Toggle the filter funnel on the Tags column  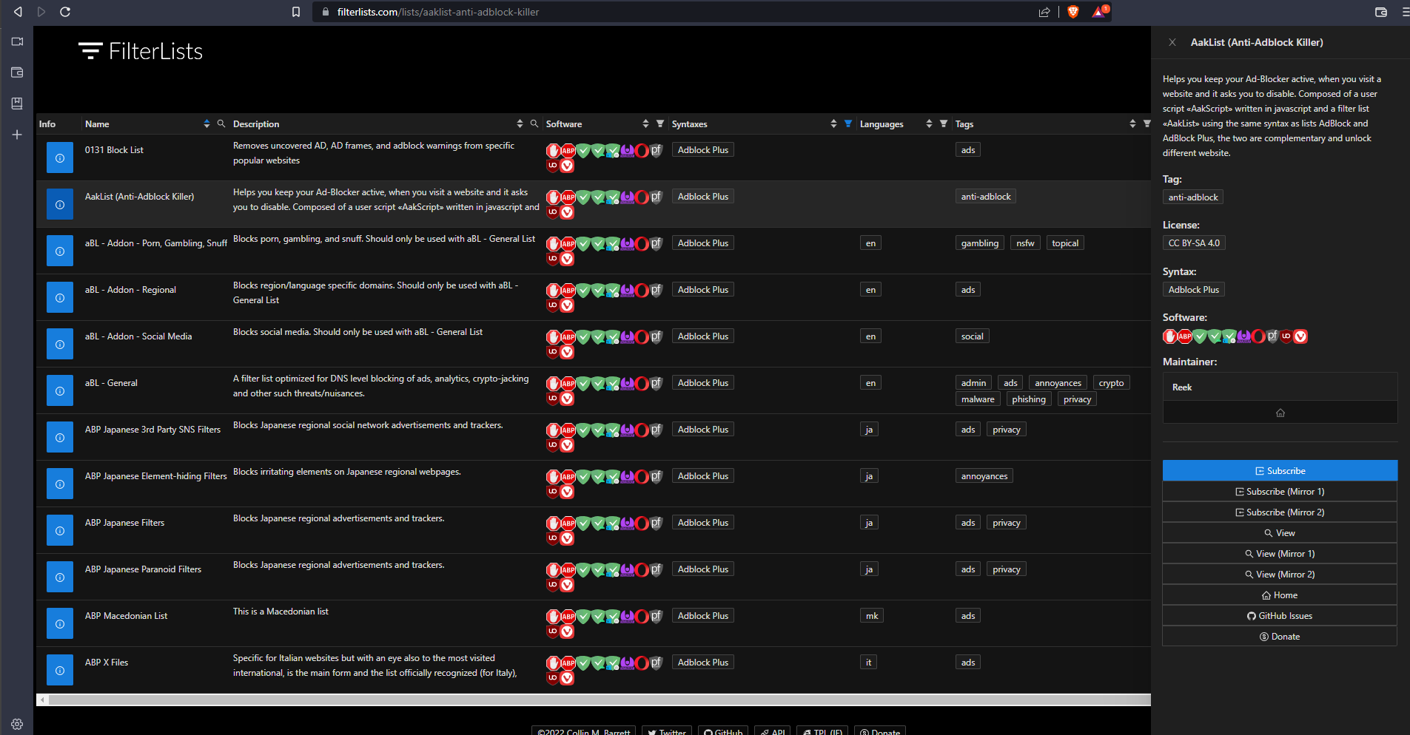(1147, 123)
